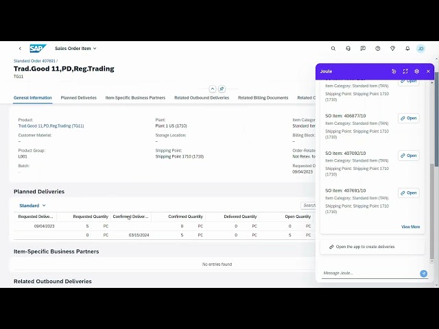This screenshot has width=439, height=329.
Task: Click View More in Joule
Action: [x=410, y=227]
